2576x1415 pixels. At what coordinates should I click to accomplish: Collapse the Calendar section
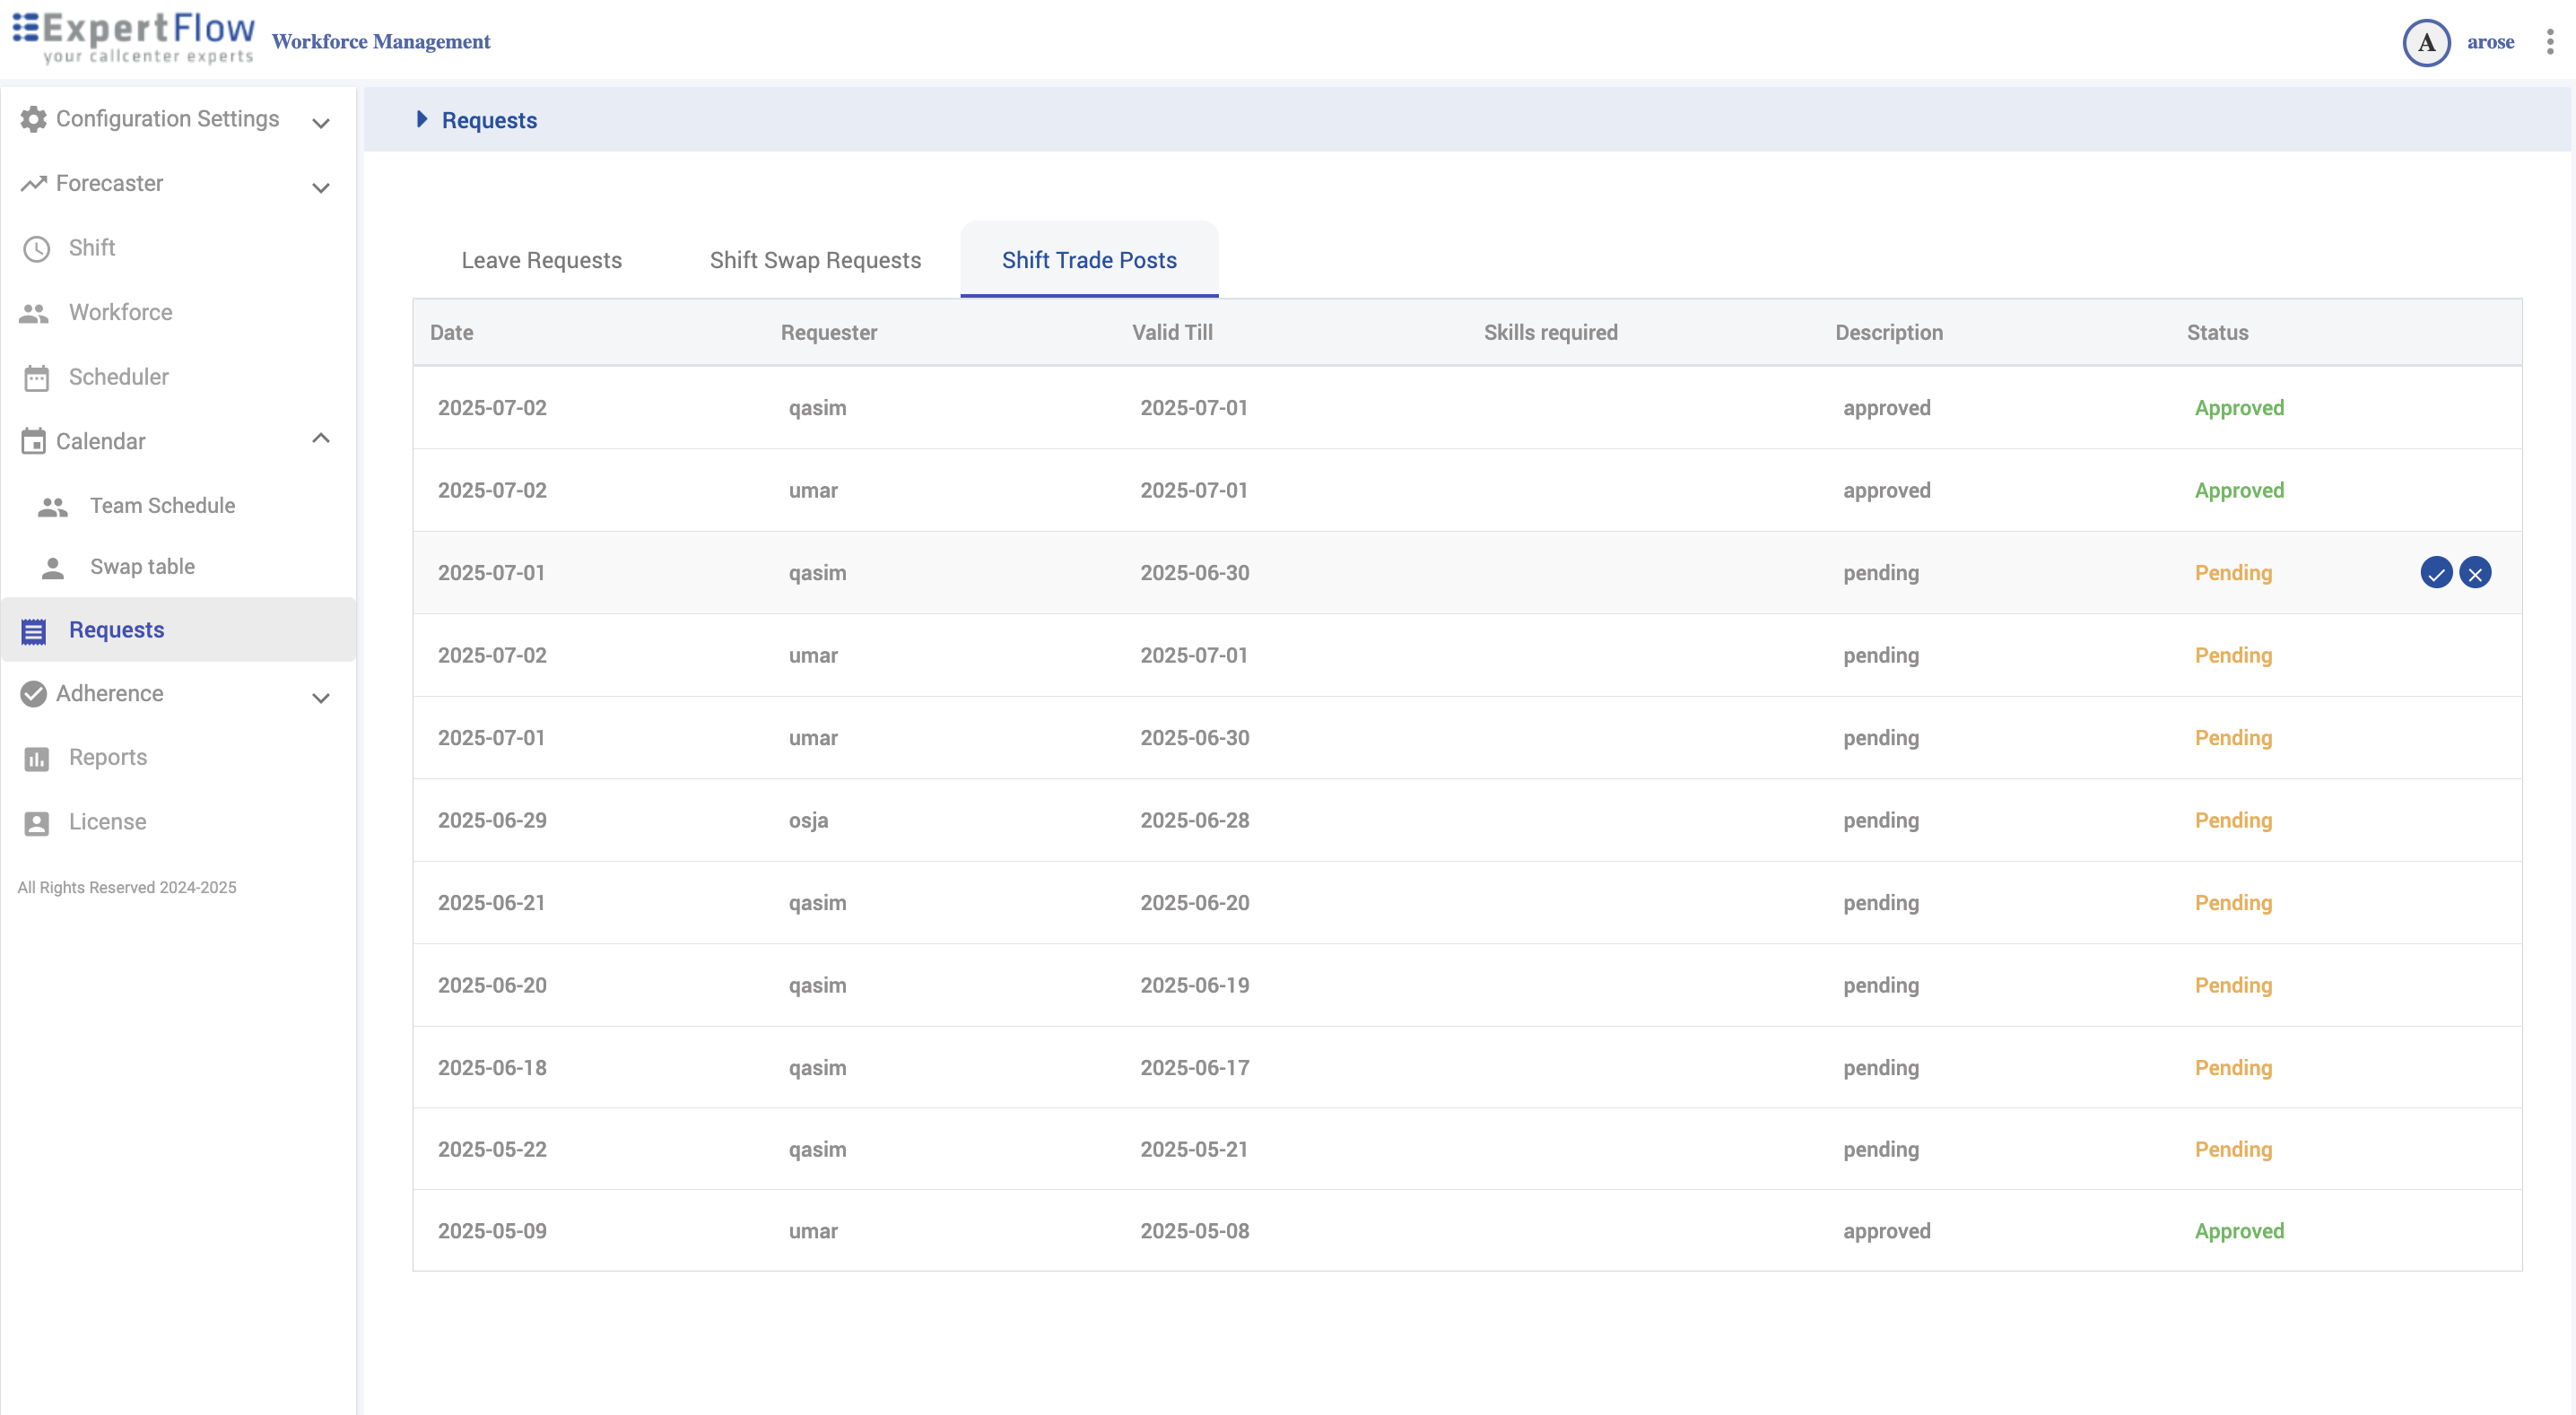tap(320, 439)
